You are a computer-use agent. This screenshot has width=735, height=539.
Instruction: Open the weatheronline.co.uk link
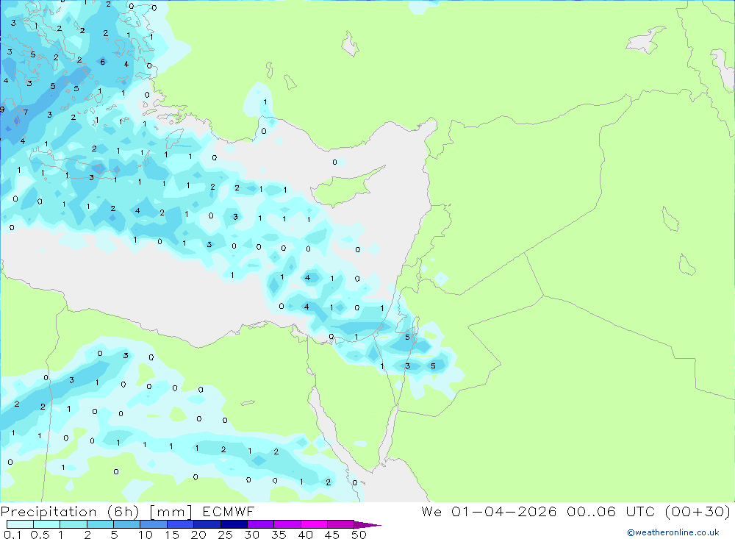point(673,532)
